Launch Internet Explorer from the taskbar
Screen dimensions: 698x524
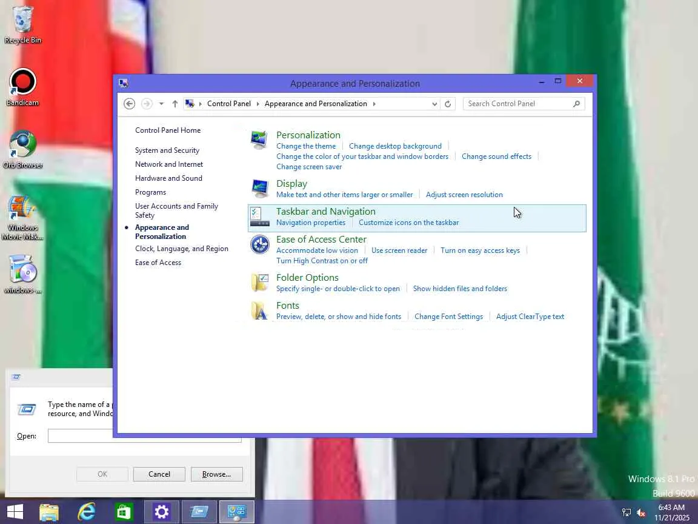tap(87, 512)
